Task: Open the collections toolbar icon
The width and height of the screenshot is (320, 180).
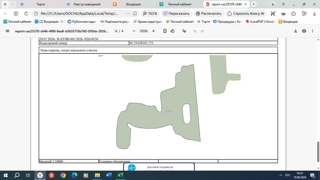Action: (304, 14)
